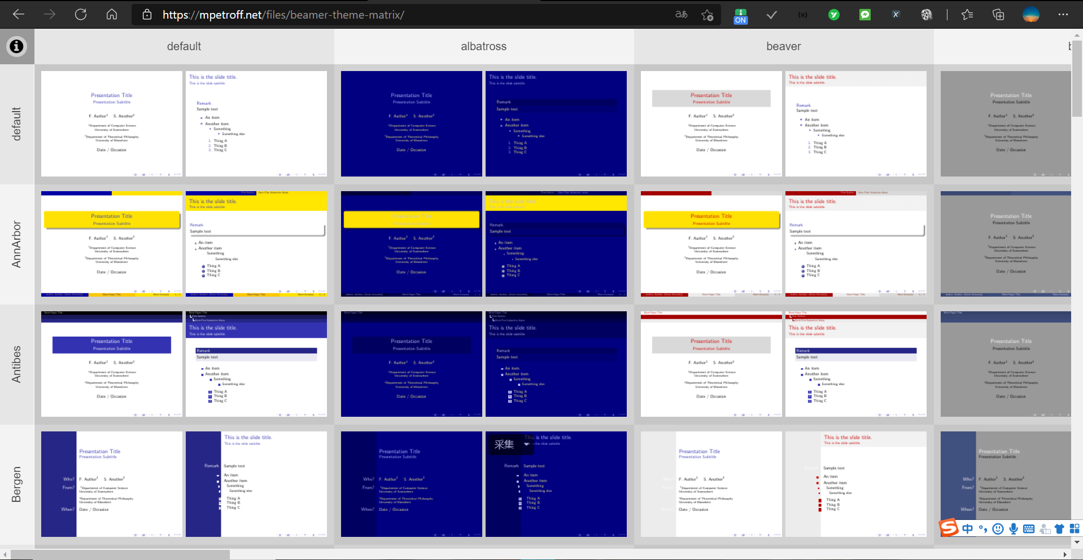Go back to the previous page

pyautogui.click(x=19, y=15)
